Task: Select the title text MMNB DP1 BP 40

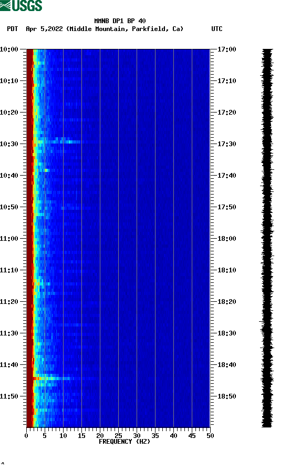Action: pyautogui.click(x=120, y=21)
